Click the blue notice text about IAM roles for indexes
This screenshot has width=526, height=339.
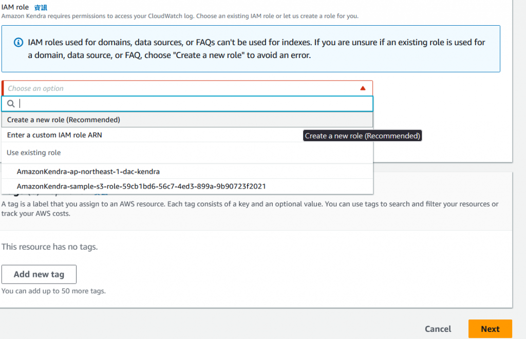click(x=256, y=49)
